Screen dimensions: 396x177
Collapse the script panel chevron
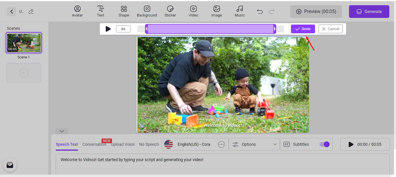[x=62, y=131]
